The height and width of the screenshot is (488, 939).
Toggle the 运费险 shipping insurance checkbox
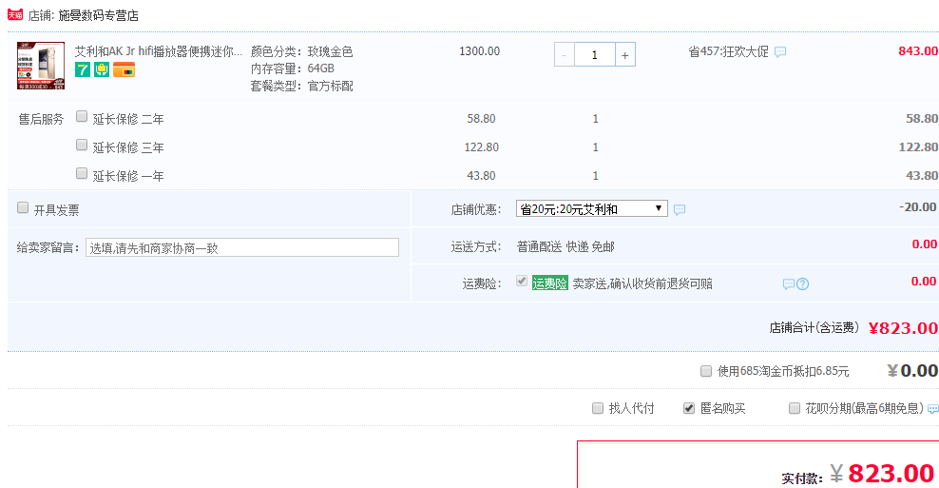coord(522,282)
